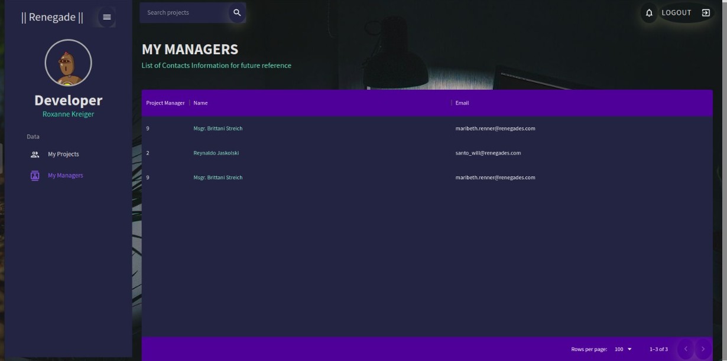Click the LOGOUT button
Image resolution: width=727 pixels, height=361 pixels.
tap(676, 12)
